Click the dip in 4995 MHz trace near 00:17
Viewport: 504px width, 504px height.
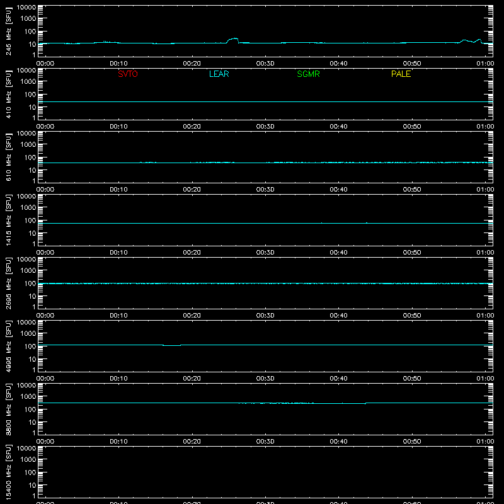point(171,345)
